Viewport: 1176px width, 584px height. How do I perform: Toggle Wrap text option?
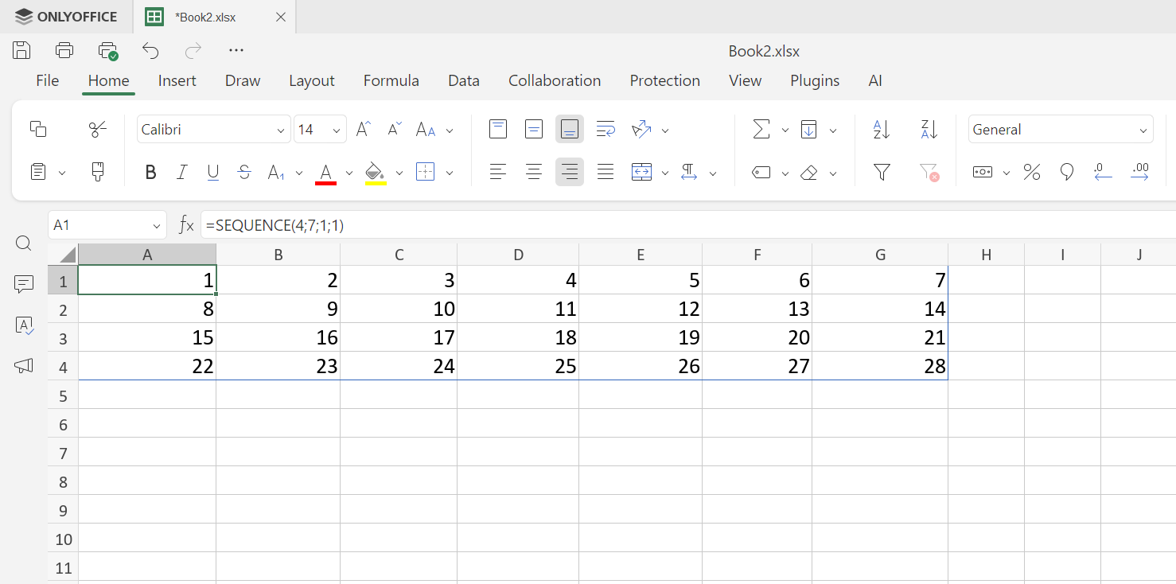click(x=606, y=130)
